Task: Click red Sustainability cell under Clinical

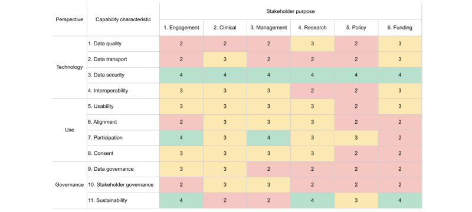Action: pyautogui.click(x=225, y=201)
